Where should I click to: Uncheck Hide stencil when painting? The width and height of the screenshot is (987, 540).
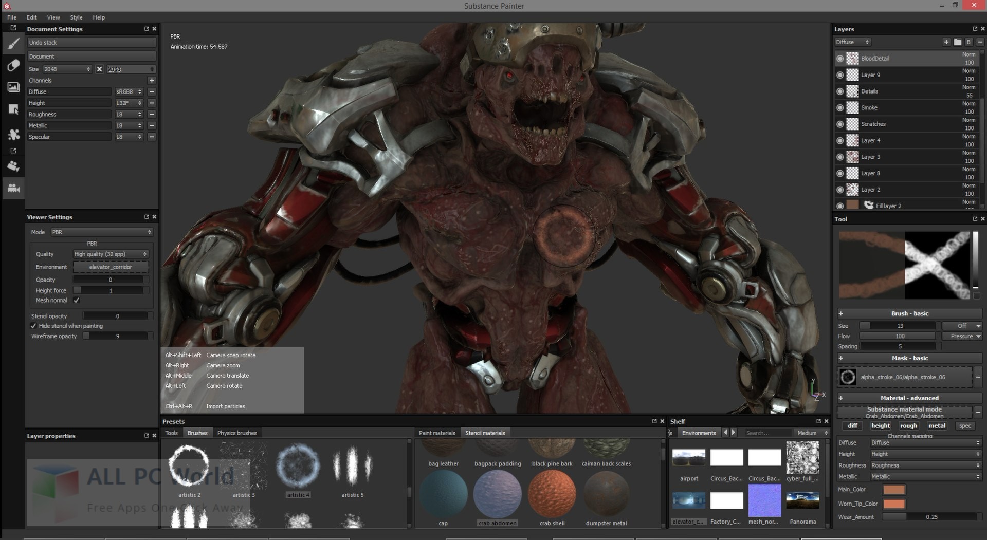pos(33,326)
